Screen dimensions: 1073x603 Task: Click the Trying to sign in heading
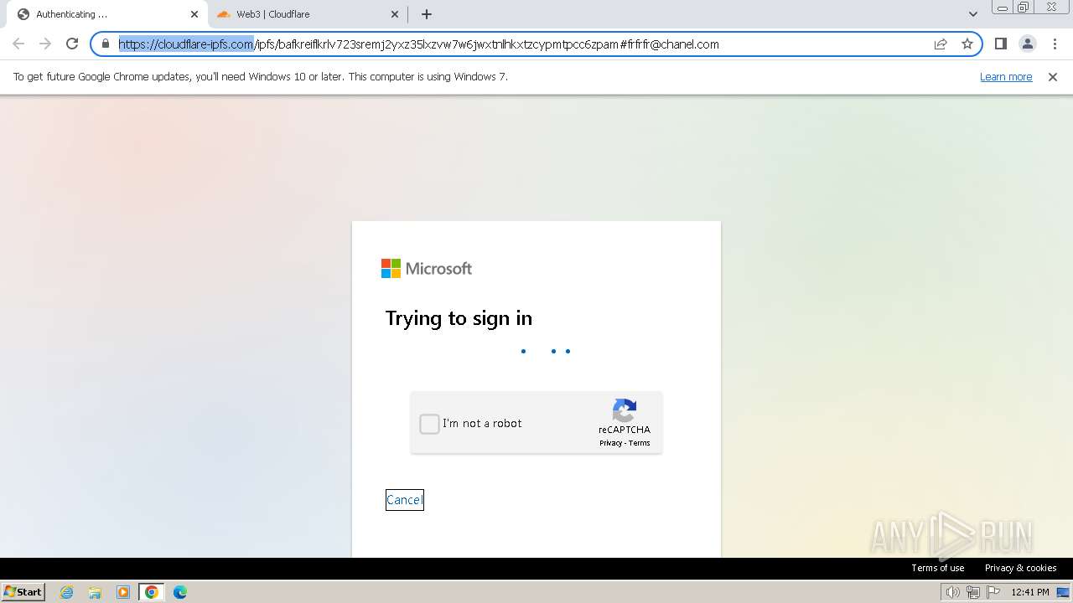[x=459, y=318]
